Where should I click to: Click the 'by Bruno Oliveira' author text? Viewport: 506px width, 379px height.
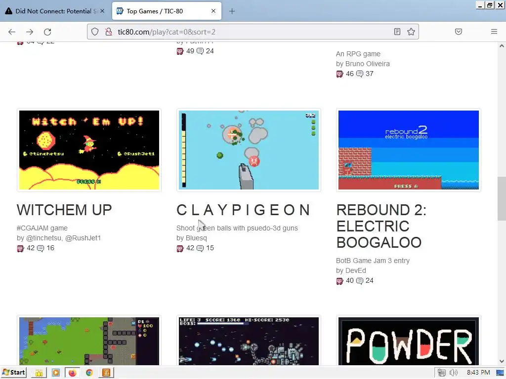click(x=363, y=64)
